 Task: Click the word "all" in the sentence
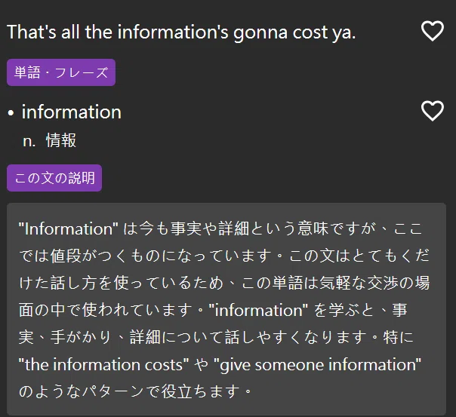coord(70,32)
